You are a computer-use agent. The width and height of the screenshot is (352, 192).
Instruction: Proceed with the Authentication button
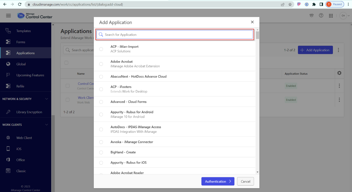pyautogui.click(x=218, y=181)
